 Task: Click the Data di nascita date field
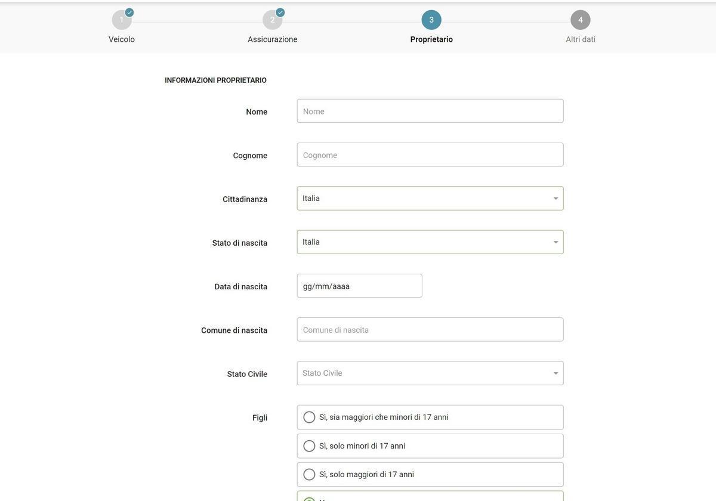[359, 286]
